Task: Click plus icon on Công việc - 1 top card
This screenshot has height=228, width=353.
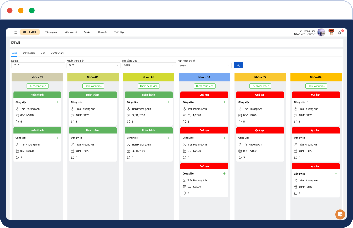Action: coord(336,102)
